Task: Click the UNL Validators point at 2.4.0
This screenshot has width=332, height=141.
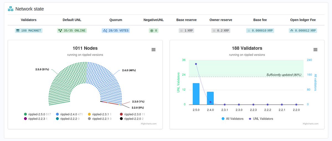Action: click(x=210, y=102)
